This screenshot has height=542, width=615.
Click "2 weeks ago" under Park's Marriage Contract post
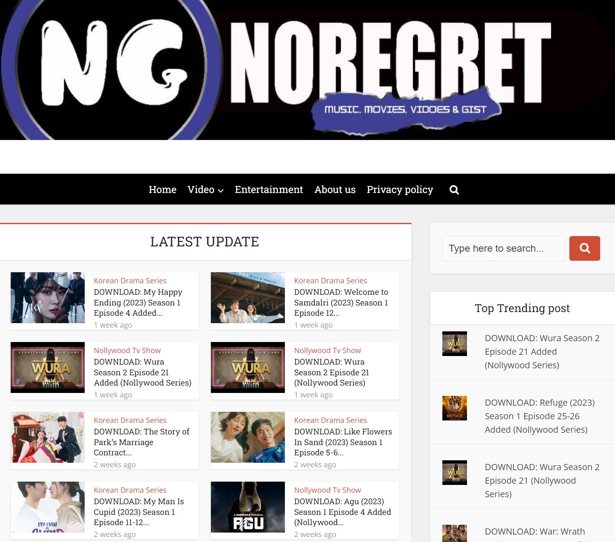115,464
